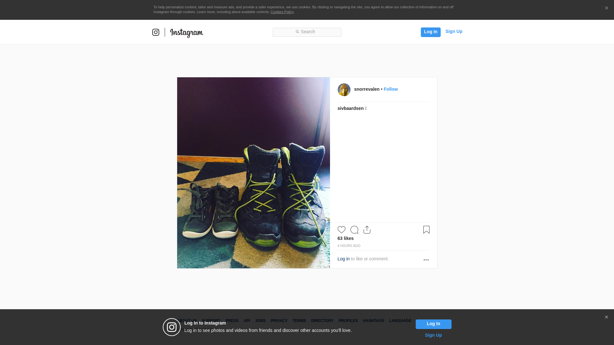Open the three-dot more options menu

(x=426, y=260)
